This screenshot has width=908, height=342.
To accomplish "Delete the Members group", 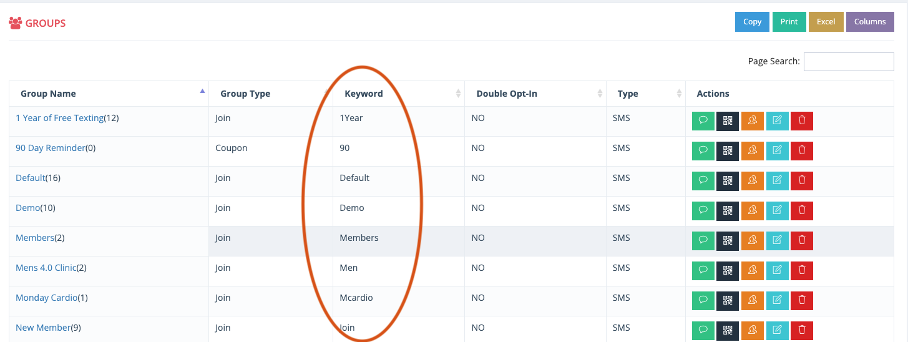I will pyautogui.click(x=802, y=241).
